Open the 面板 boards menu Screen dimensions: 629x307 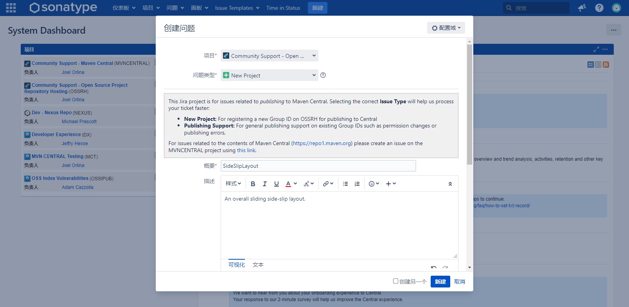[199, 8]
